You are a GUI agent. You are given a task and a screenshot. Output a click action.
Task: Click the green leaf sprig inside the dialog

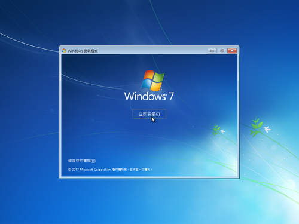pyautogui.click(x=216, y=130)
